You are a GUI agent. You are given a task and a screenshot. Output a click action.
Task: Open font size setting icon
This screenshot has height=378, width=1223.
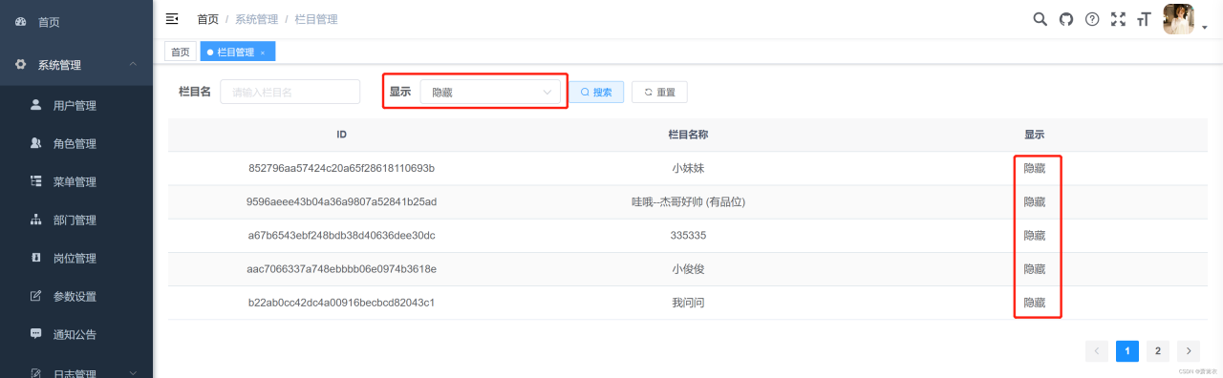click(x=1143, y=19)
